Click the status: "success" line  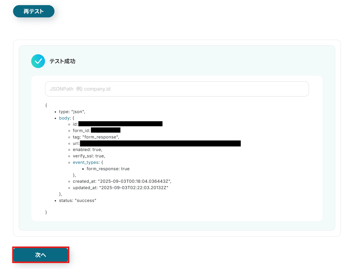coord(77,200)
